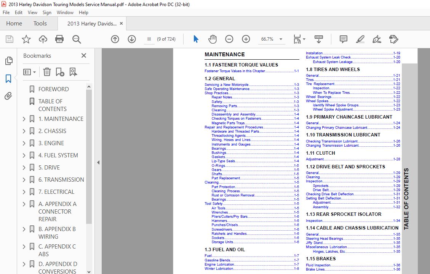The width and height of the screenshot is (430, 274).
Task: Open the scrolling mode read icon
Action: click(319, 39)
